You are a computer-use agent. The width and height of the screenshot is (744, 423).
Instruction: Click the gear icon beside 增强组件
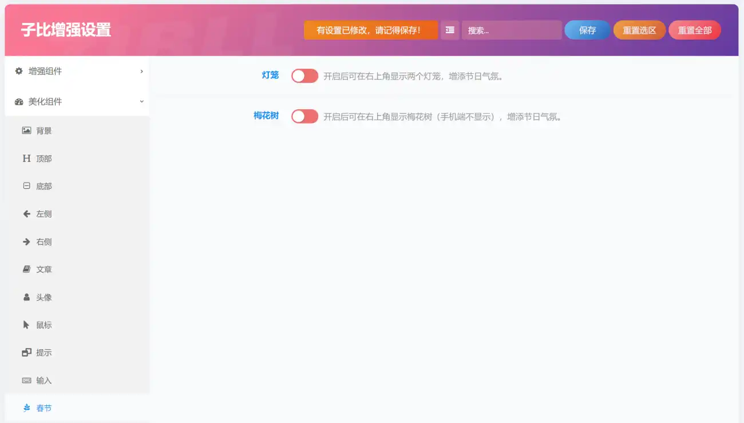pos(19,72)
